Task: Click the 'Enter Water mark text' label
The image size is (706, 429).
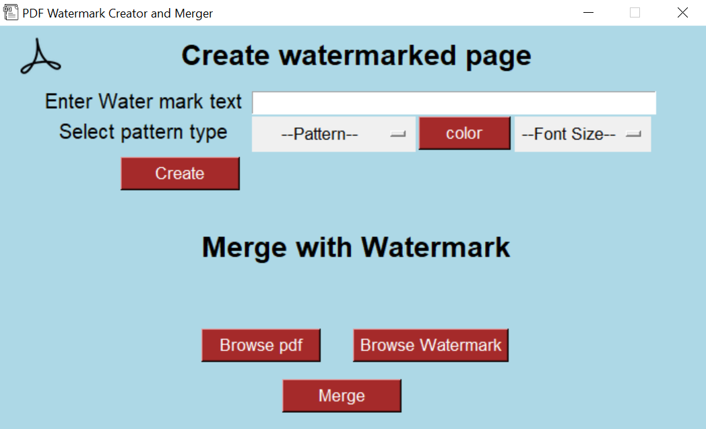Action: [x=142, y=101]
